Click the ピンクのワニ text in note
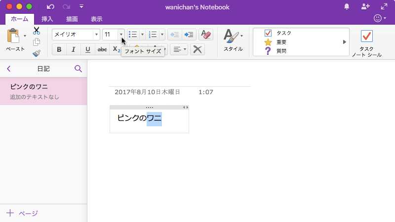Screen dimensions: 395x222 (x=139, y=118)
